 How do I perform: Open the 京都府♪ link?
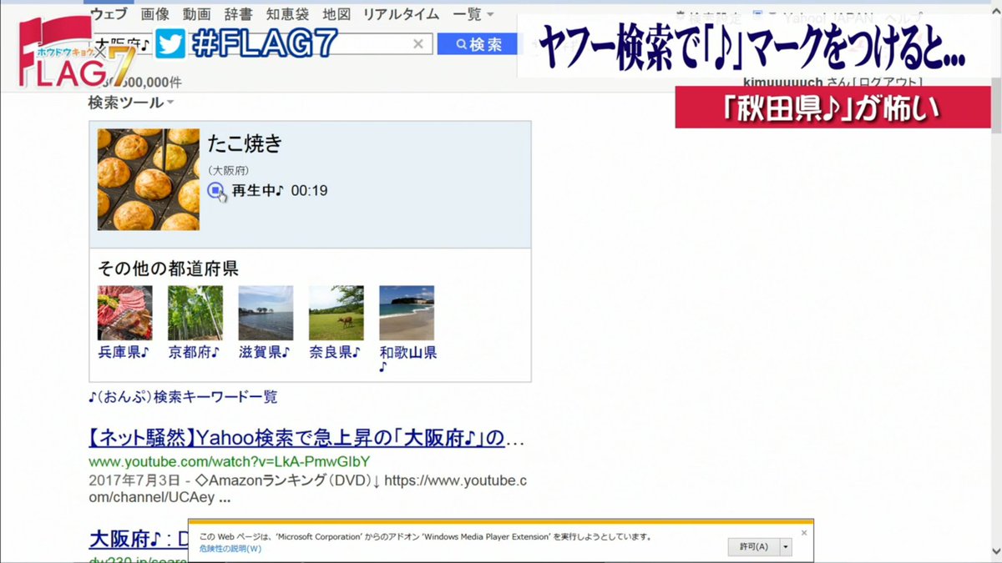194,352
